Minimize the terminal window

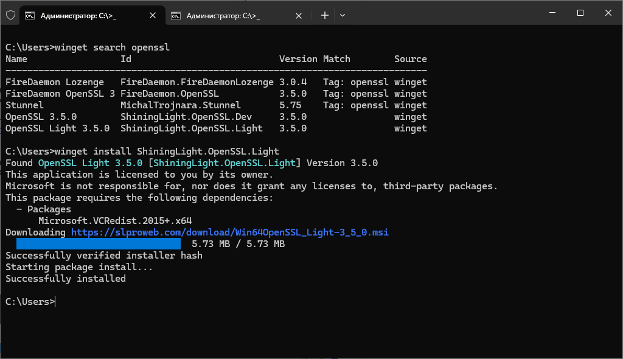tap(552, 13)
